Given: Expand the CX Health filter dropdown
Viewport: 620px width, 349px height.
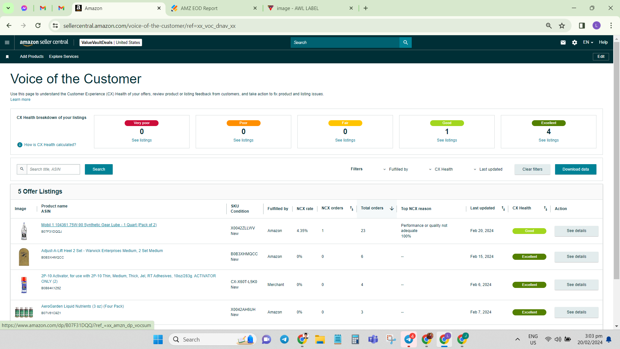Looking at the screenshot, I should (x=441, y=169).
